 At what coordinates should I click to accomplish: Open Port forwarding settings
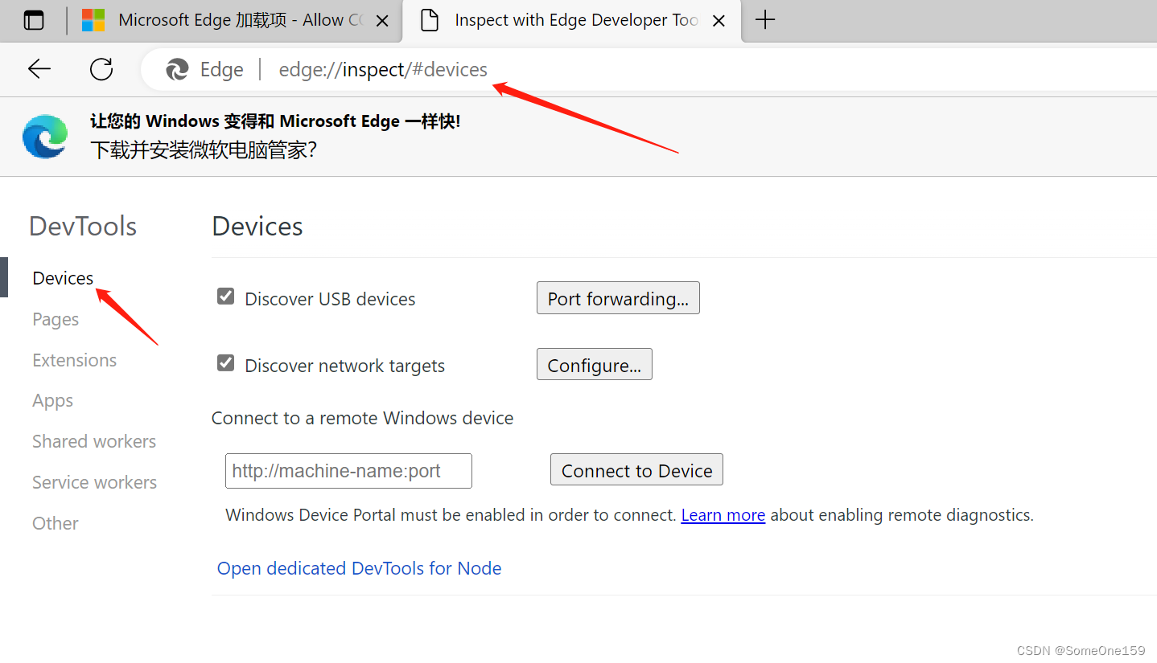(x=618, y=298)
